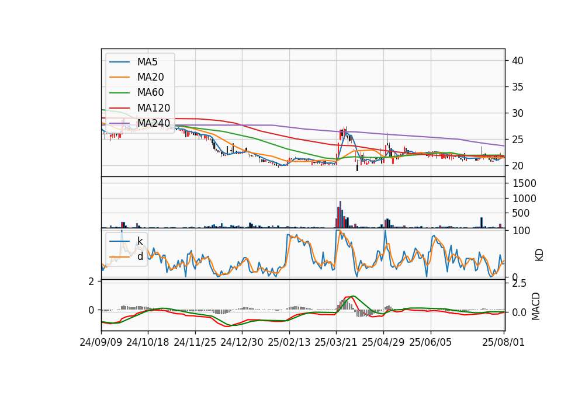
Task: Click the MACD right axis value 2.5
Action: point(520,284)
